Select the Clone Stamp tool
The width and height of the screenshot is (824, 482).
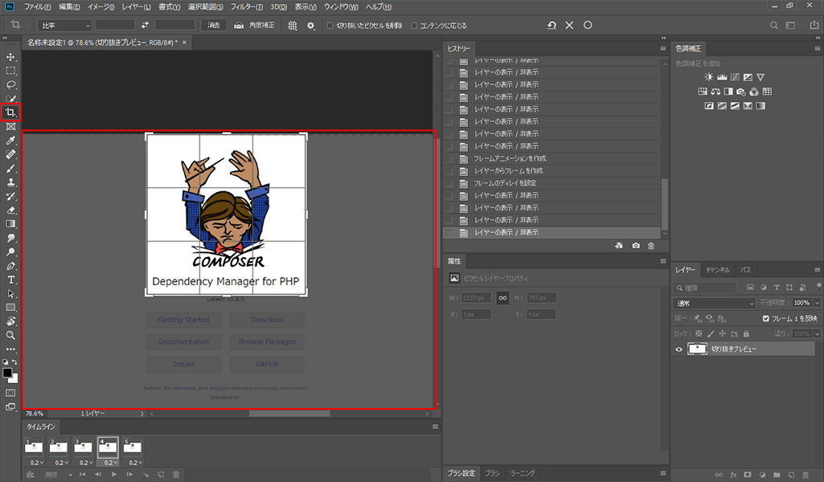pyautogui.click(x=10, y=182)
